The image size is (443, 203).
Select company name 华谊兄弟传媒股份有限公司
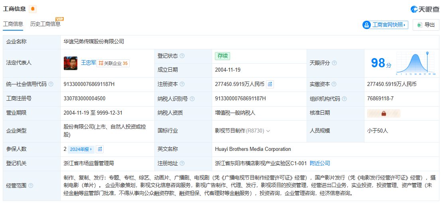[x=94, y=42]
